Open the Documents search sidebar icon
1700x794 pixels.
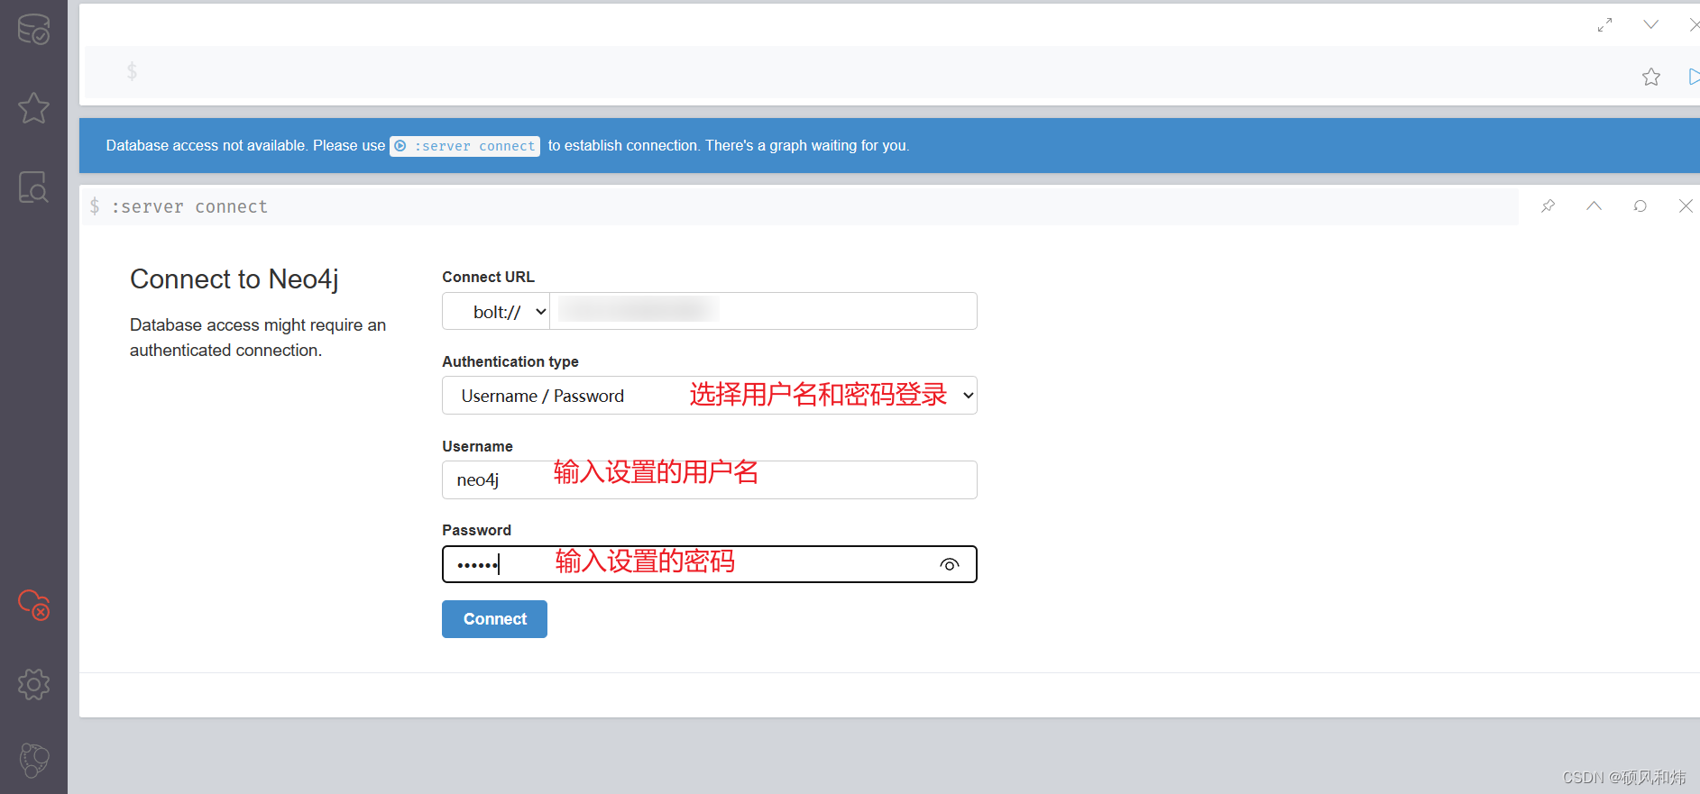pos(33,187)
